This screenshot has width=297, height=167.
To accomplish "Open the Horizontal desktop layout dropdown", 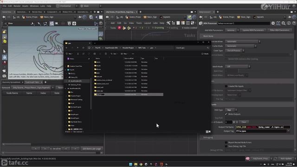I will tap(67, 6).
